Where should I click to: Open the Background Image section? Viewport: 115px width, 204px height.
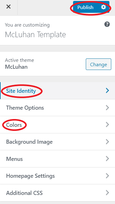pyautogui.click(x=57, y=142)
